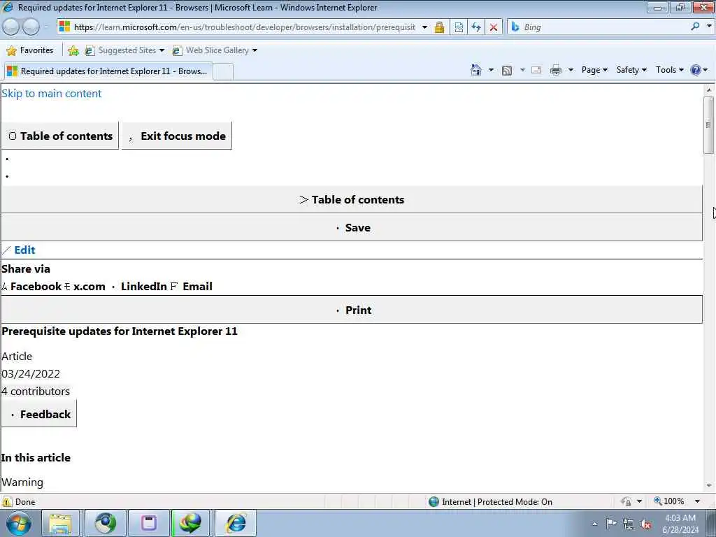This screenshot has width=716, height=537.
Task: Open search provider dropdown arrow
Action: click(709, 27)
